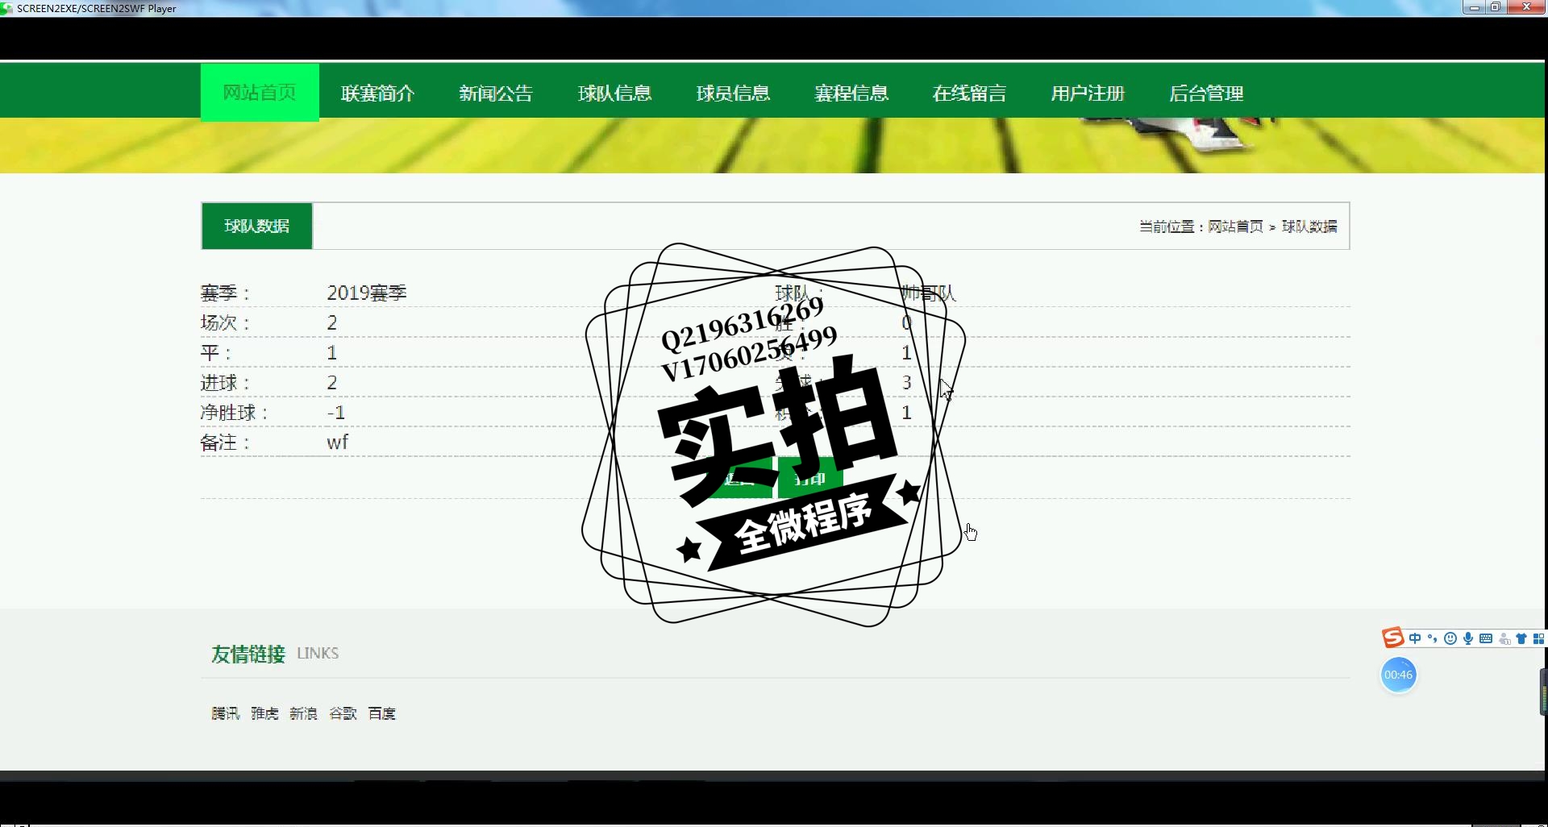The image size is (1548, 827).
Task: Click the green 打印 button
Action: [810, 478]
